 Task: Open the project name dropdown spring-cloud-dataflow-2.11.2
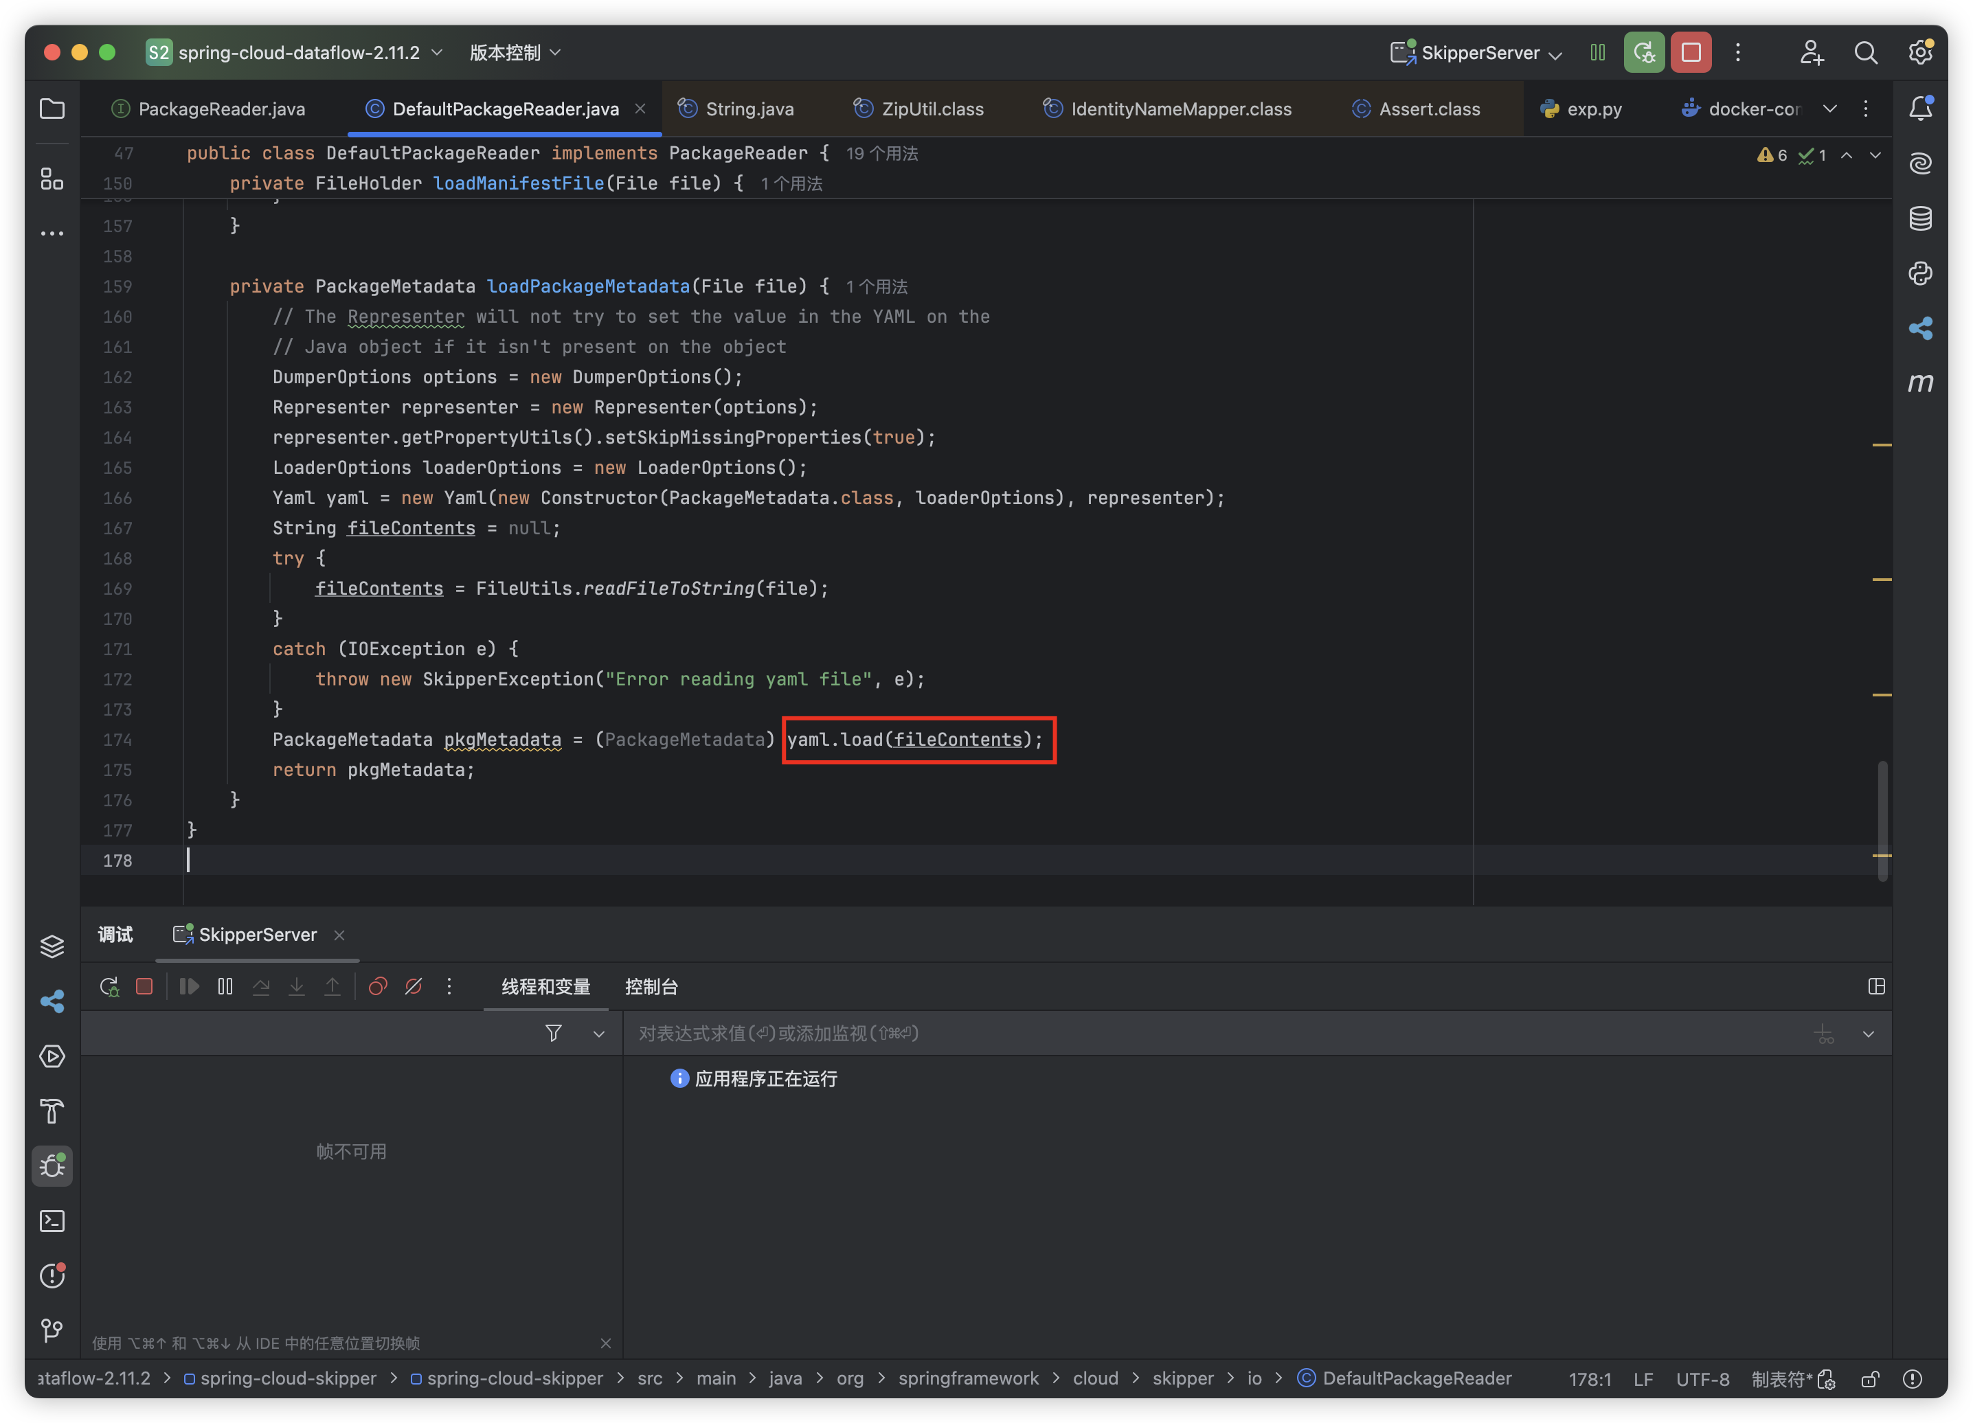[295, 52]
